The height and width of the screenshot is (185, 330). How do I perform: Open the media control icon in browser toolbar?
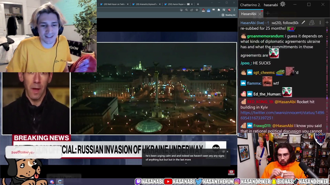[x=224, y=10]
